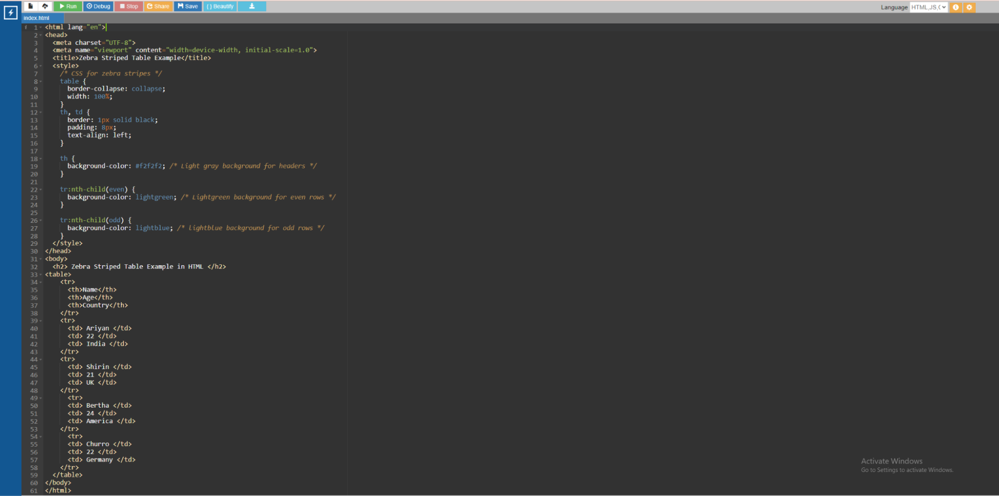This screenshot has width=999, height=496.
Task: Run the code with the green Run button
Action: pos(67,6)
